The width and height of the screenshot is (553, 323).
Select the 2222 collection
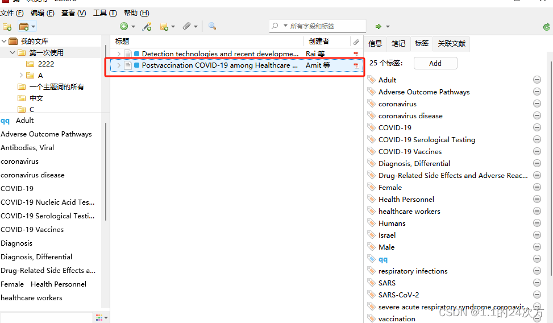click(46, 64)
